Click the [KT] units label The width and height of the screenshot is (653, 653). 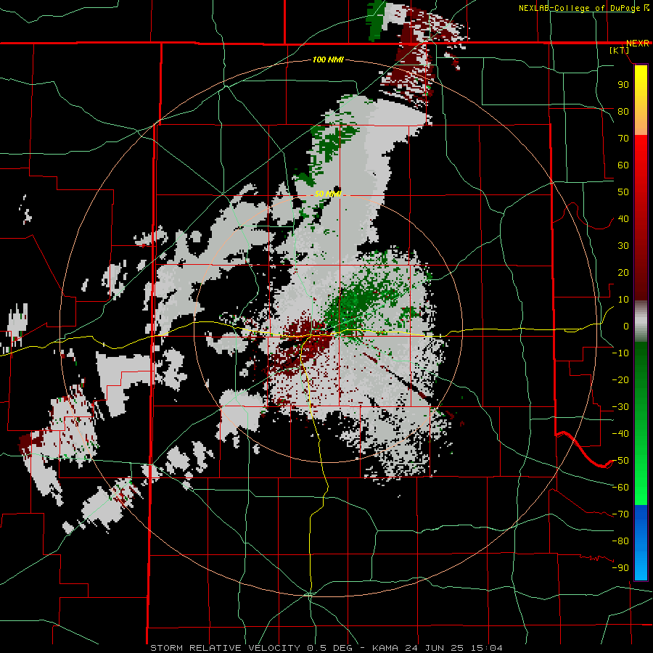(620, 50)
